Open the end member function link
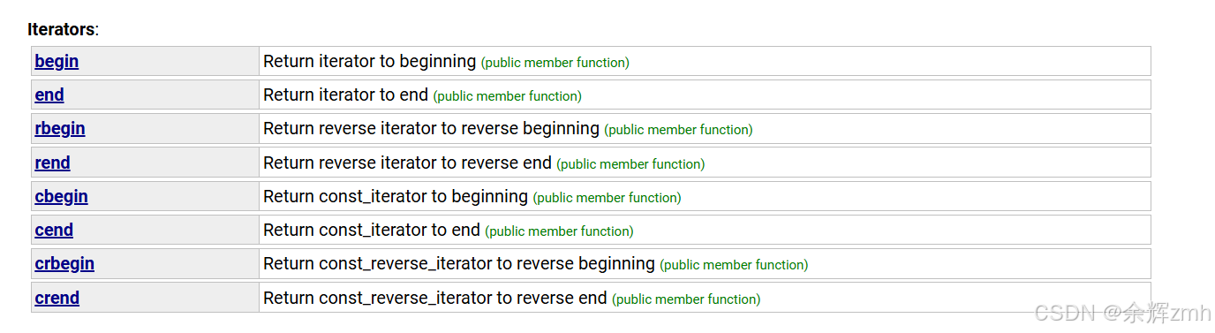This screenshot has width=1215, height=333. tap(49, 95)
